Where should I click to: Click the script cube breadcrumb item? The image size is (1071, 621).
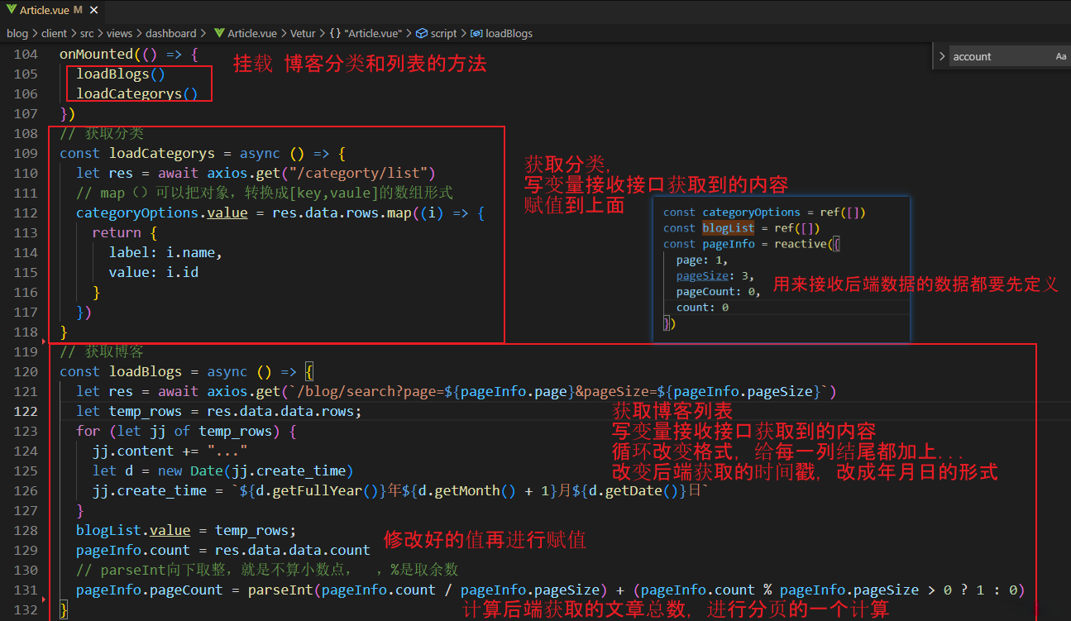click(x=443, y=34)
